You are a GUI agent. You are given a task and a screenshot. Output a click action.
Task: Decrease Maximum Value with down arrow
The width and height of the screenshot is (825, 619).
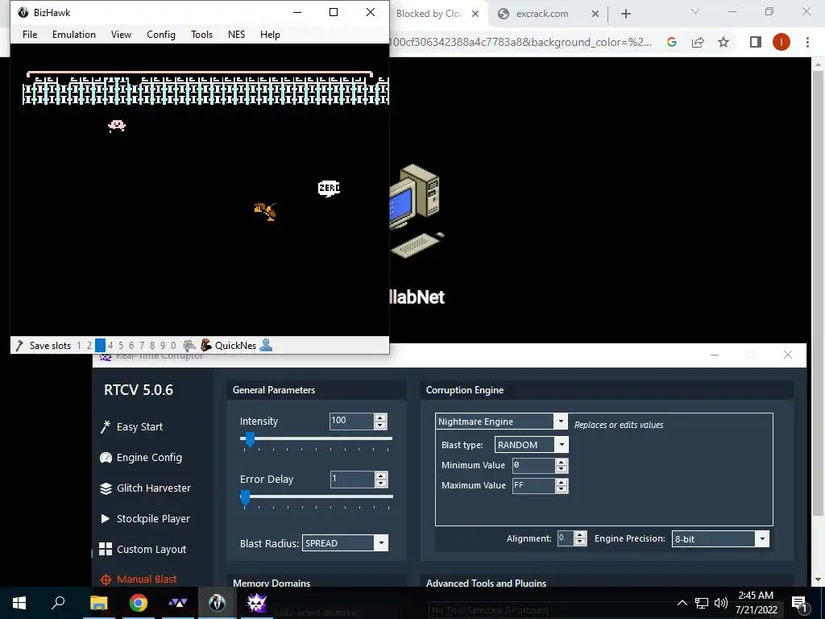pos(562,489)
